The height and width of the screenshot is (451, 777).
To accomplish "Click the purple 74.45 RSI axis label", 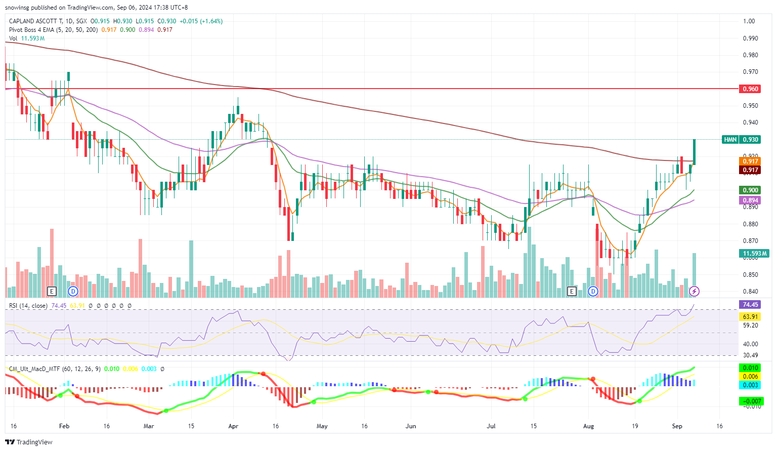I will (x=750, y=305).
